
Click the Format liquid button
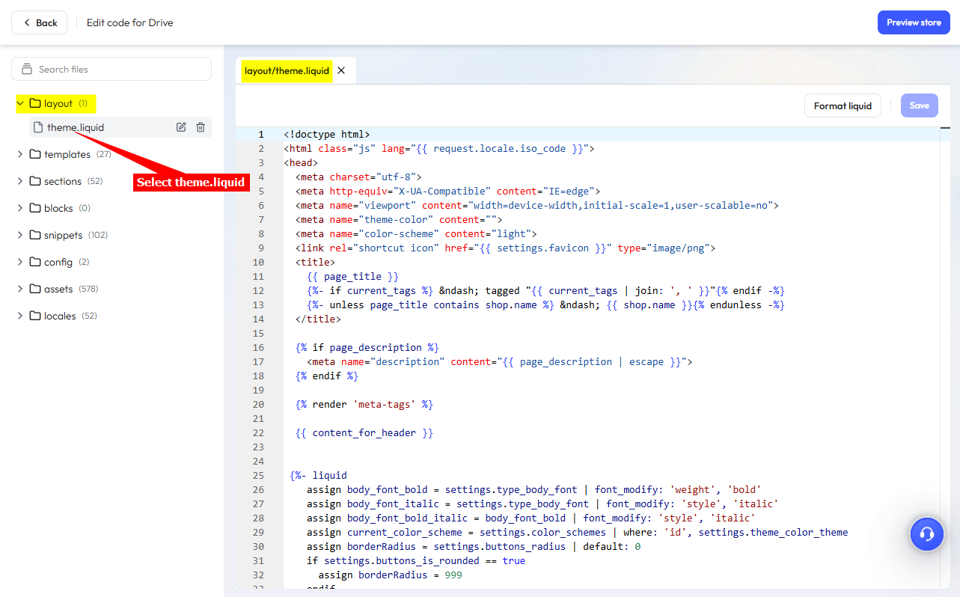click(x=843, y=105)
